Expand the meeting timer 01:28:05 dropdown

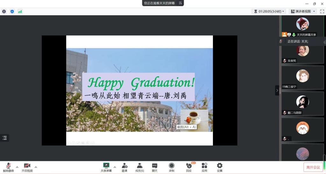tap(269, 11)
